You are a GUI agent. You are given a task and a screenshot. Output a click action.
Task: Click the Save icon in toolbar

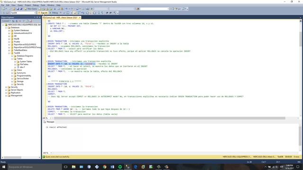click(18, 9)
